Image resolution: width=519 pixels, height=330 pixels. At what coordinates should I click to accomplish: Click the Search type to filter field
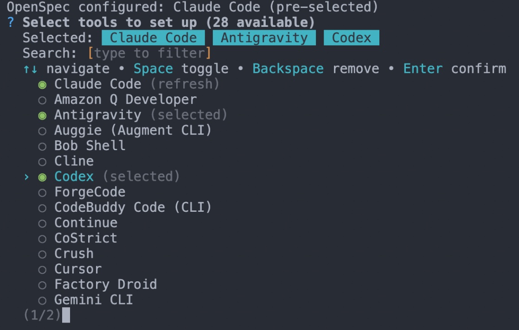coord(149,53)
